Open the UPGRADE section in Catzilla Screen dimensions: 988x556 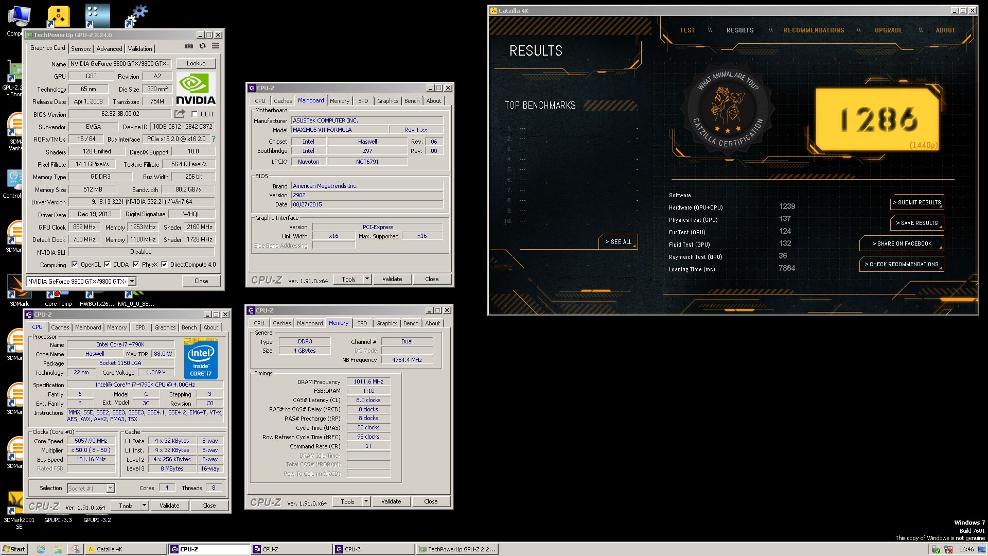(889, 30)
